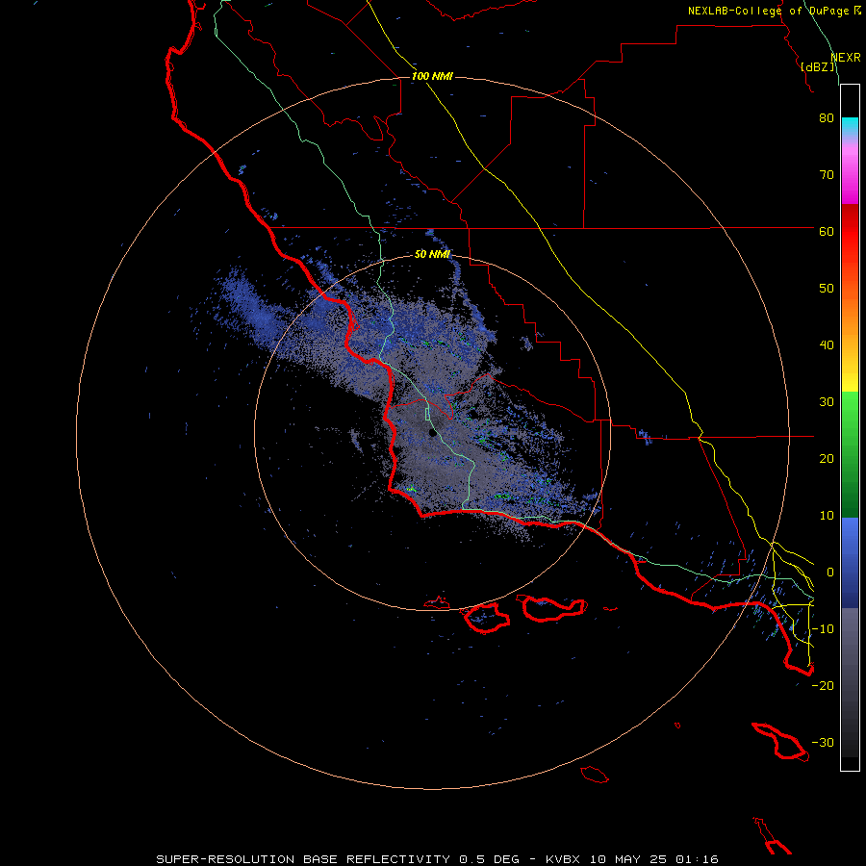The height and width of the screenshot is (866, 866).
Task: Click the KVBX 10 MAY 25 01:16 timestamp
Action: coord(632,859)
